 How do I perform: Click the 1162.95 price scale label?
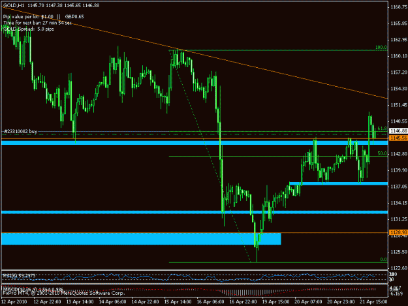click(399, 40)
